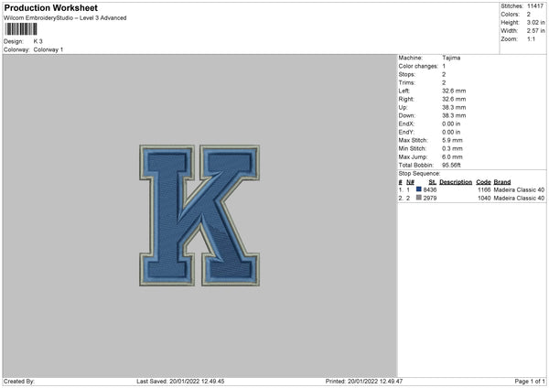549x388 pixels.
Task: Click the EndX value '0.00 in'
Action: (451, 124)
